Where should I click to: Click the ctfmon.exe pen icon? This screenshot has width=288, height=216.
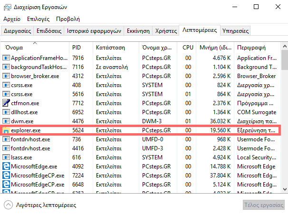[6, 103]
